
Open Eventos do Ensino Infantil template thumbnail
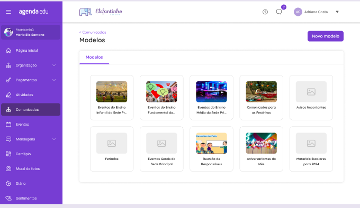tap(112, 91)
